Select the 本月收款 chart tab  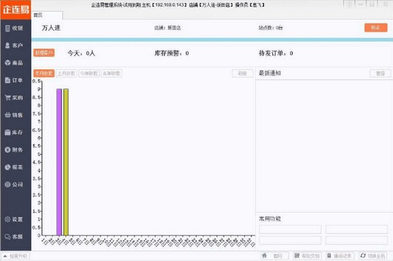[44, 73]
